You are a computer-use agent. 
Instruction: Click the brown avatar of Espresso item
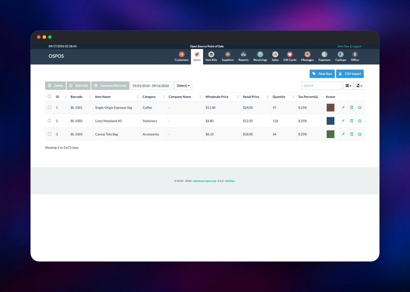pyautogui.click(x=330, y=107)
